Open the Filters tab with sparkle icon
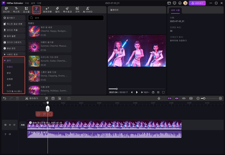This screenshot has width=225, height=155. 58,10
